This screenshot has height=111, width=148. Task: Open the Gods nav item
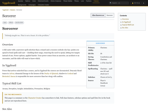pos(34,1)
